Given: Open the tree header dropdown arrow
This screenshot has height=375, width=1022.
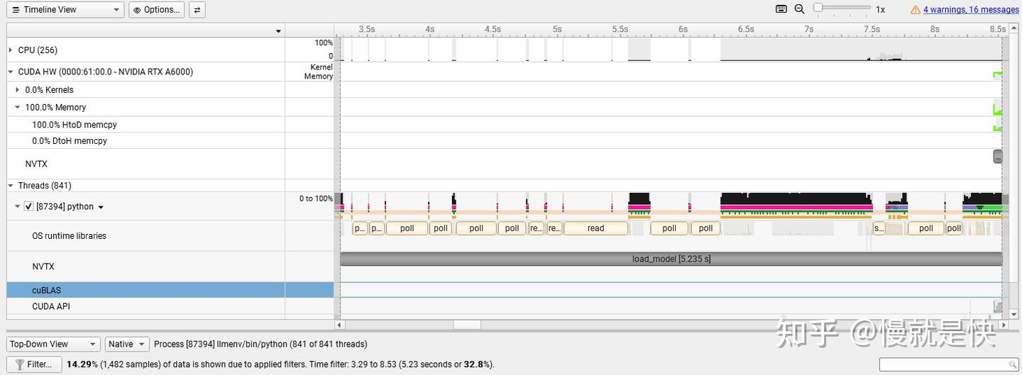Looking at the screenshot, I should [x=278, y=31].
